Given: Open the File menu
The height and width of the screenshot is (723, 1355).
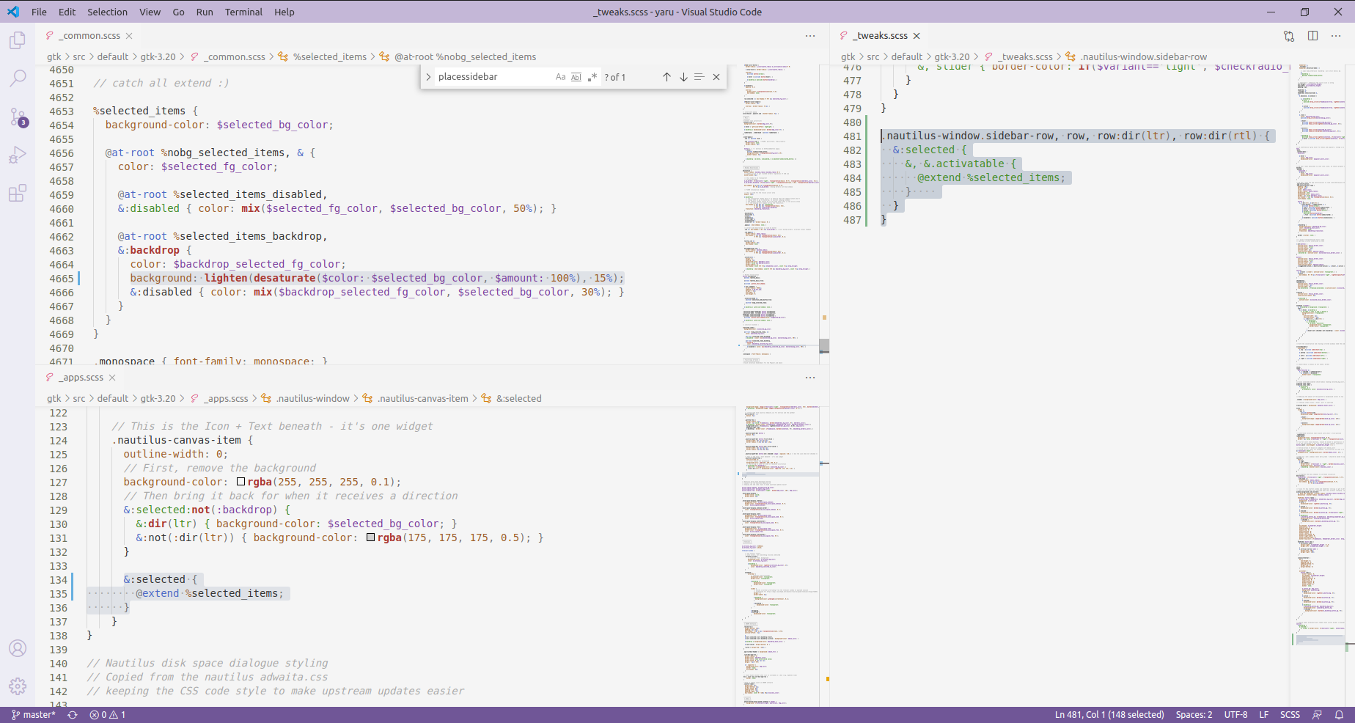Looking at the screenshot, I should point(40,12).
